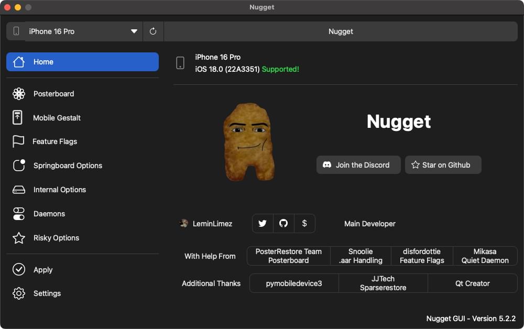Click the Feature Flags flag icon

point(18,141)
